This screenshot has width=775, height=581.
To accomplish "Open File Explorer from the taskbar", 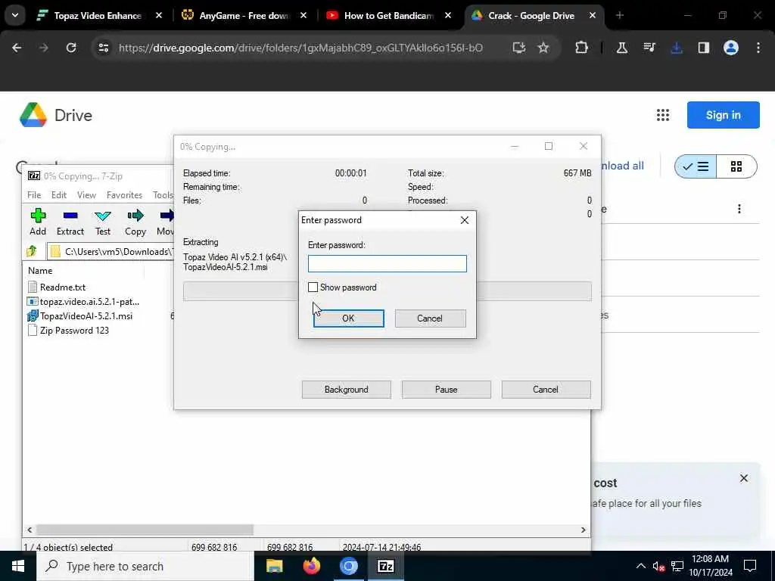I will 274,566.
